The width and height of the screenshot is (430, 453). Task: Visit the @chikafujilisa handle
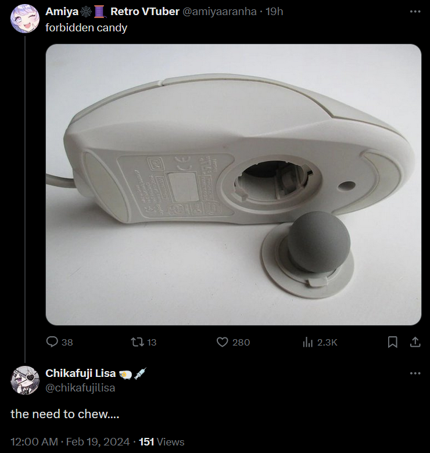tap(80, 388)
